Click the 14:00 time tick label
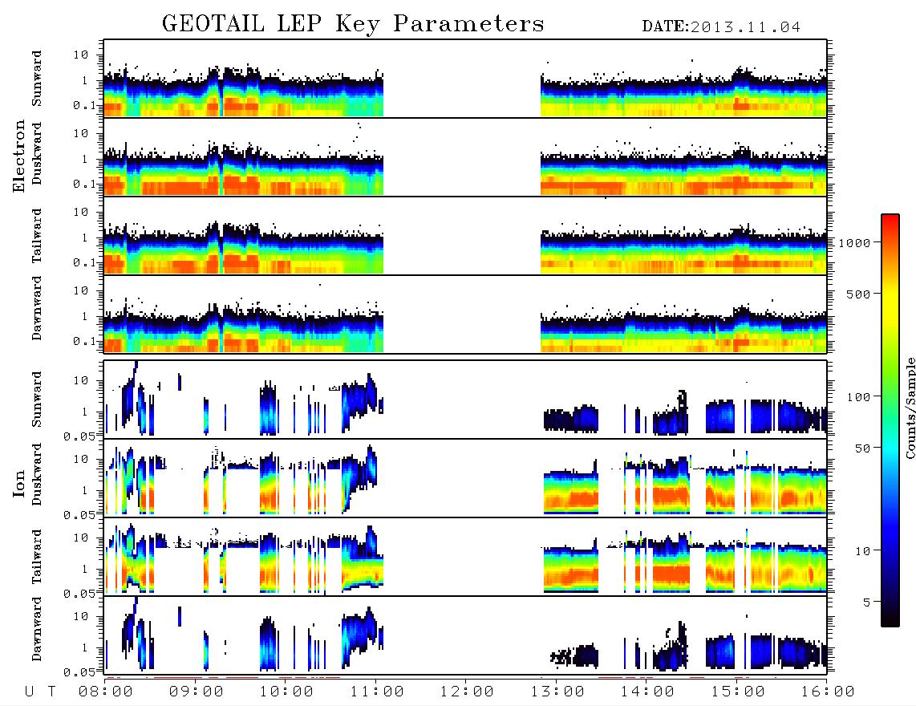This screenshot has width=916, height=706. (647, 692)
